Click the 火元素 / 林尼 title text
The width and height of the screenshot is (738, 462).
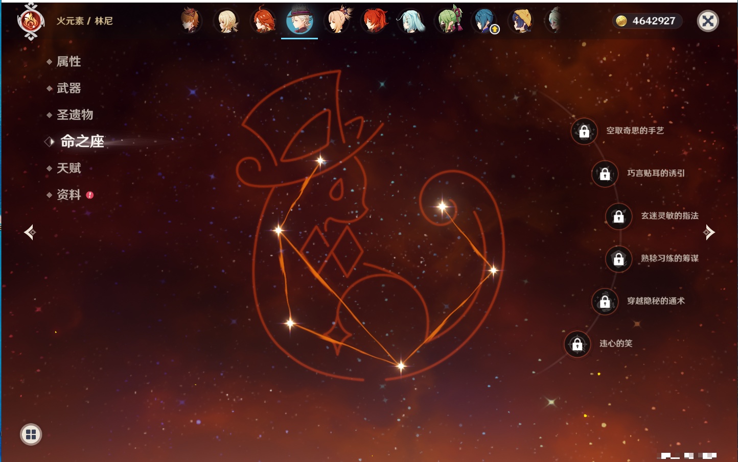[84, 21]
